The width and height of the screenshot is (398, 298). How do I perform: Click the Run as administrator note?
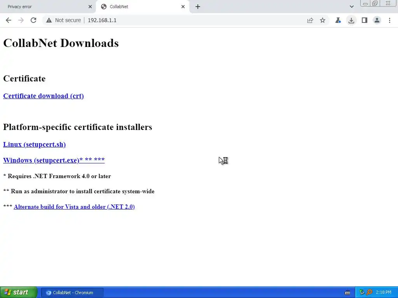(79, 191)
